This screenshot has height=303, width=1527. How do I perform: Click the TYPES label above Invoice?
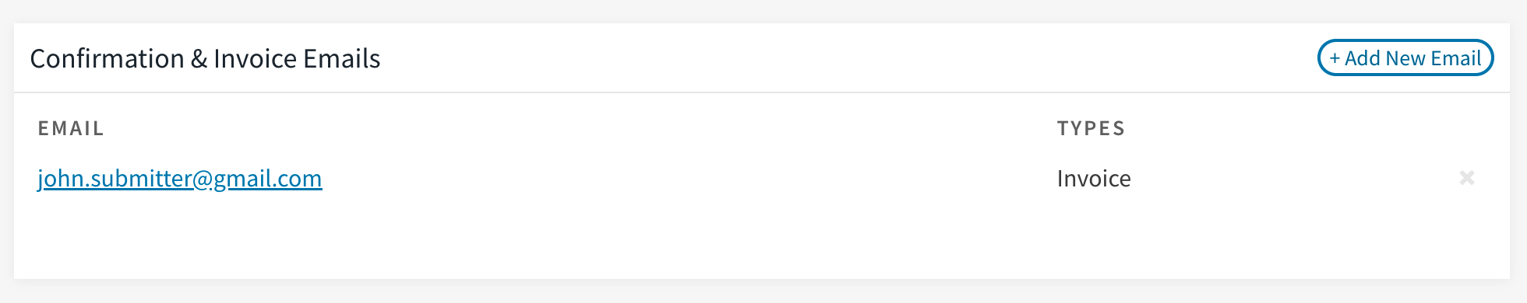pos(1091,128)
